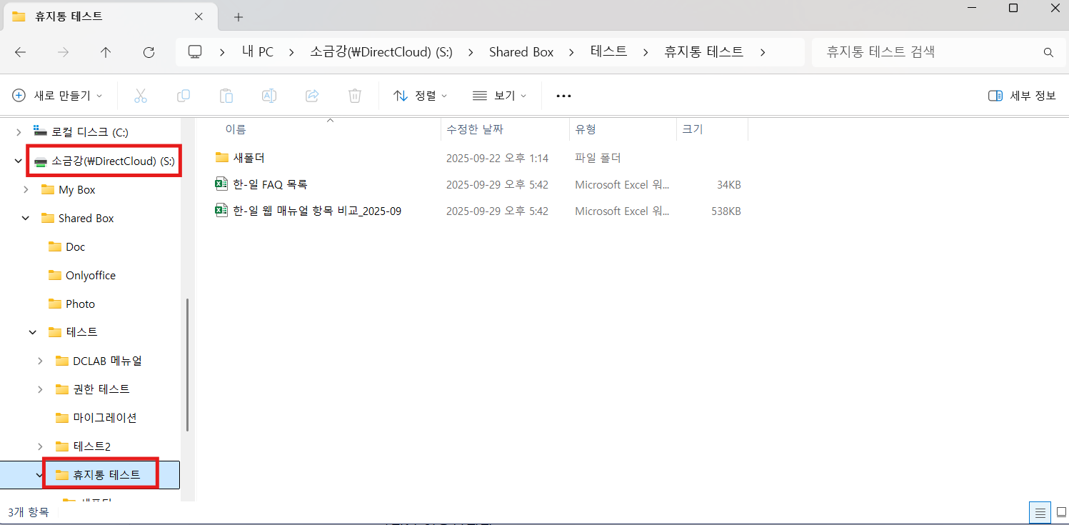Click the Cut scissors icon in toolbar

point(141,96)
